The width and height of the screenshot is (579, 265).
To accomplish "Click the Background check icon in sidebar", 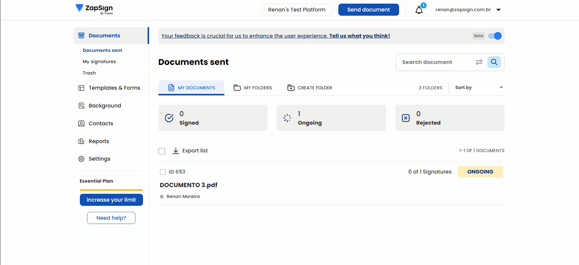I will point(81,106).
